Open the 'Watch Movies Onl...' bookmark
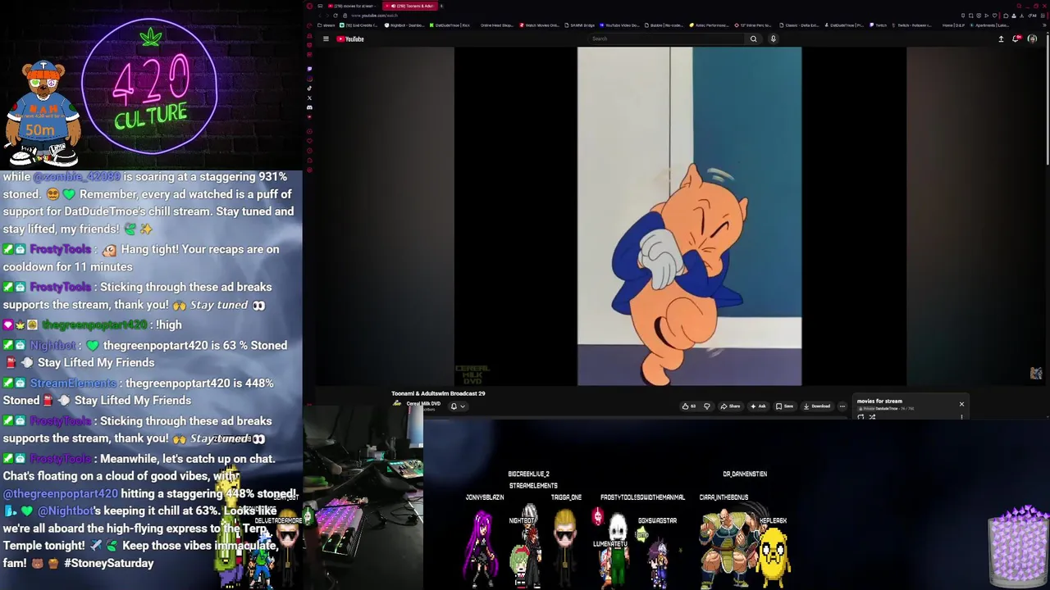 [540, 25]
